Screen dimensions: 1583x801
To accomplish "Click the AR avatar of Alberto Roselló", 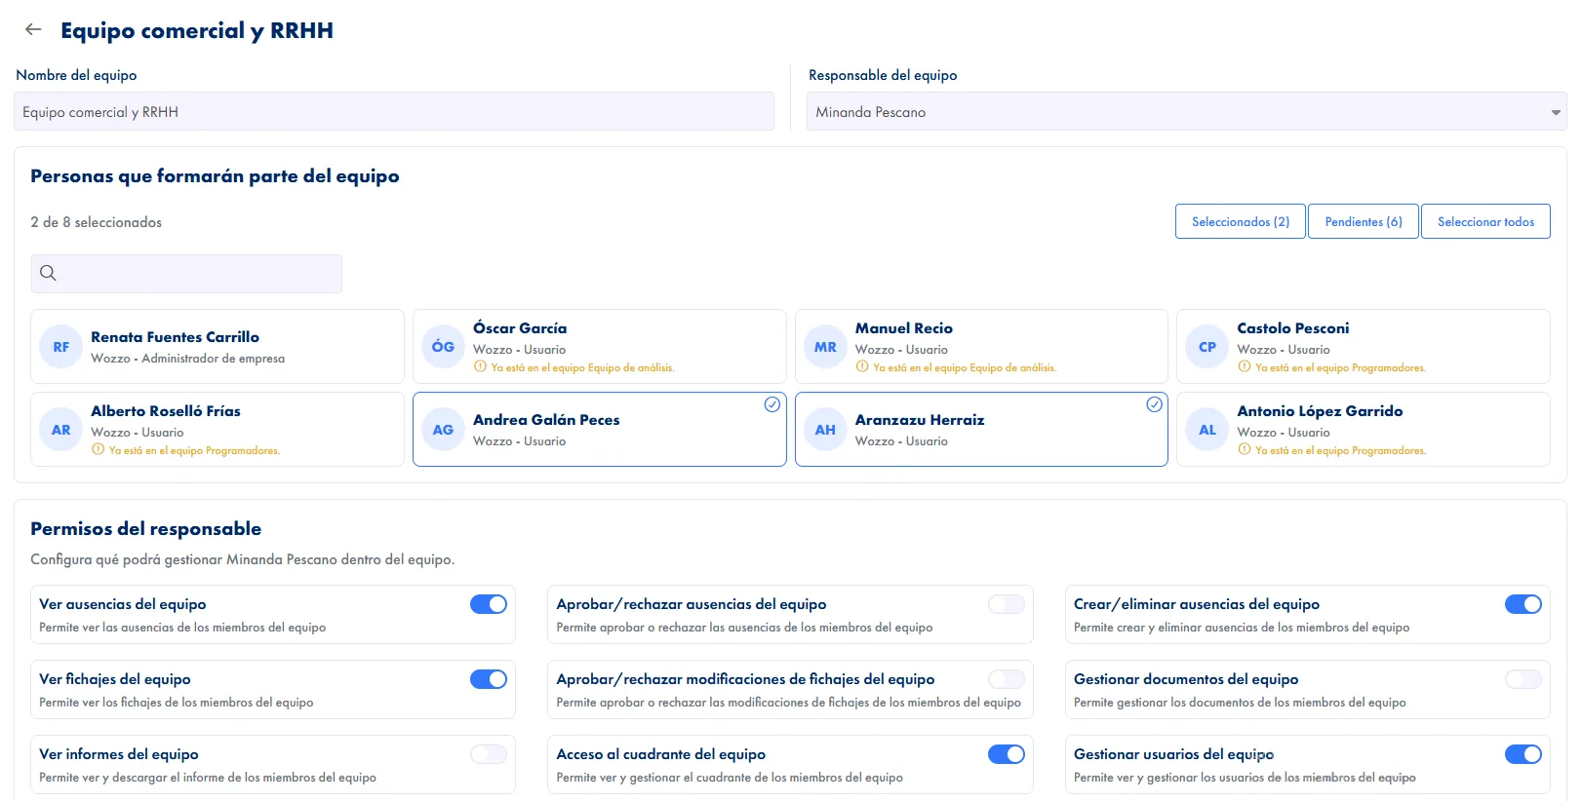I will point(60,430).
